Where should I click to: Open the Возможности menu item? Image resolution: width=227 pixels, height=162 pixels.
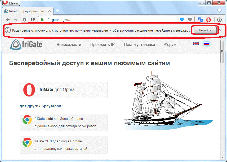pyautogui.click(x=69, y=45)
